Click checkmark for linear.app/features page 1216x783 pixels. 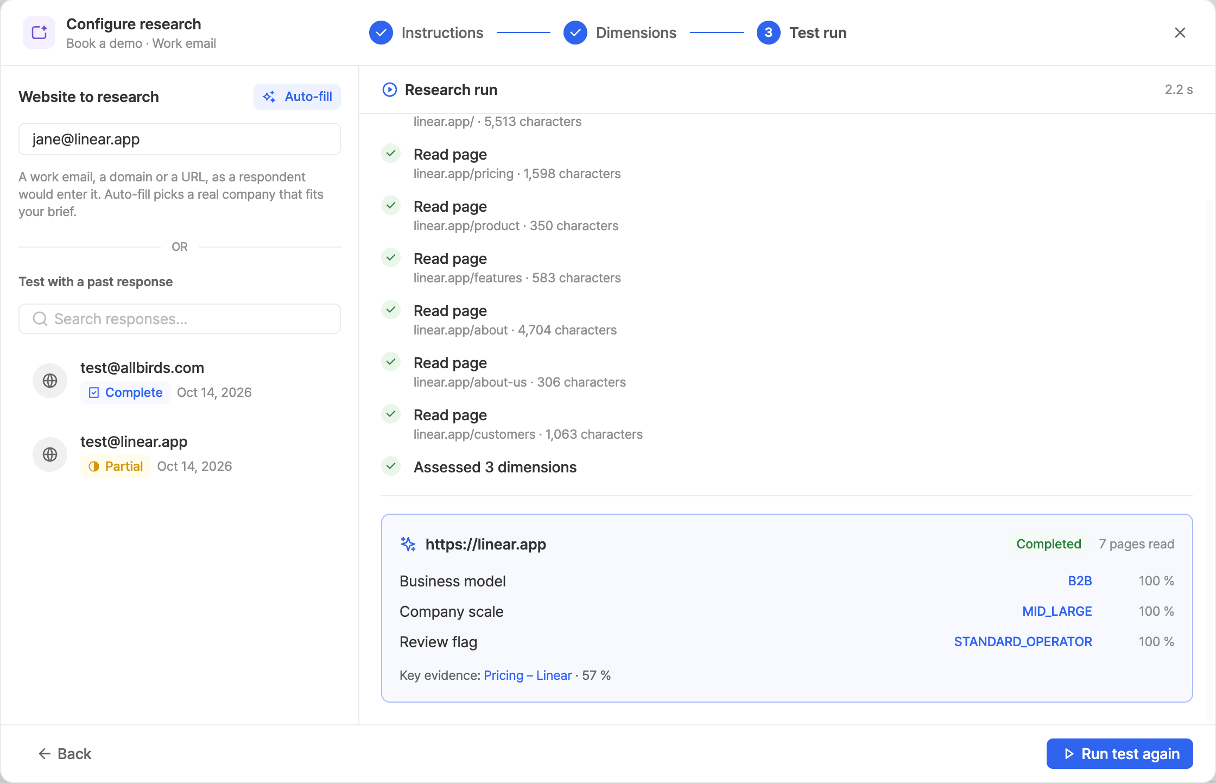tap(391, 258)
